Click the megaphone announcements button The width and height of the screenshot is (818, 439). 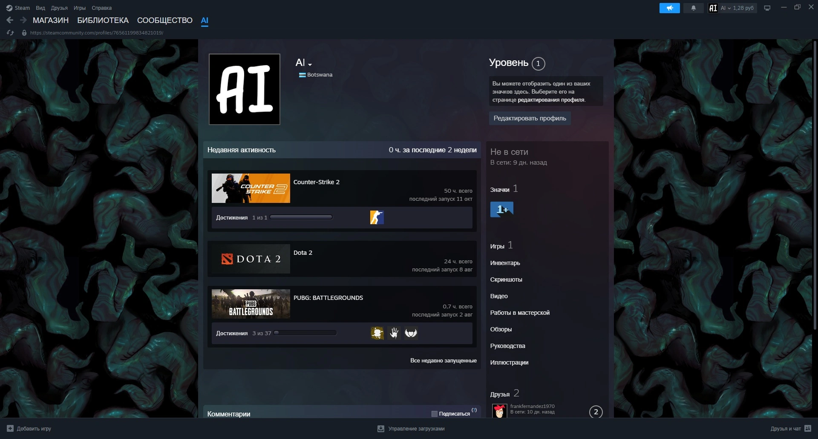(670, 8)
